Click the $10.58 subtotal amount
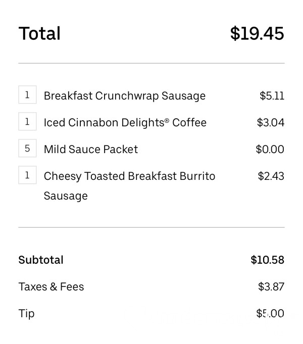This screenshot has width=303, height=344. 268,260
